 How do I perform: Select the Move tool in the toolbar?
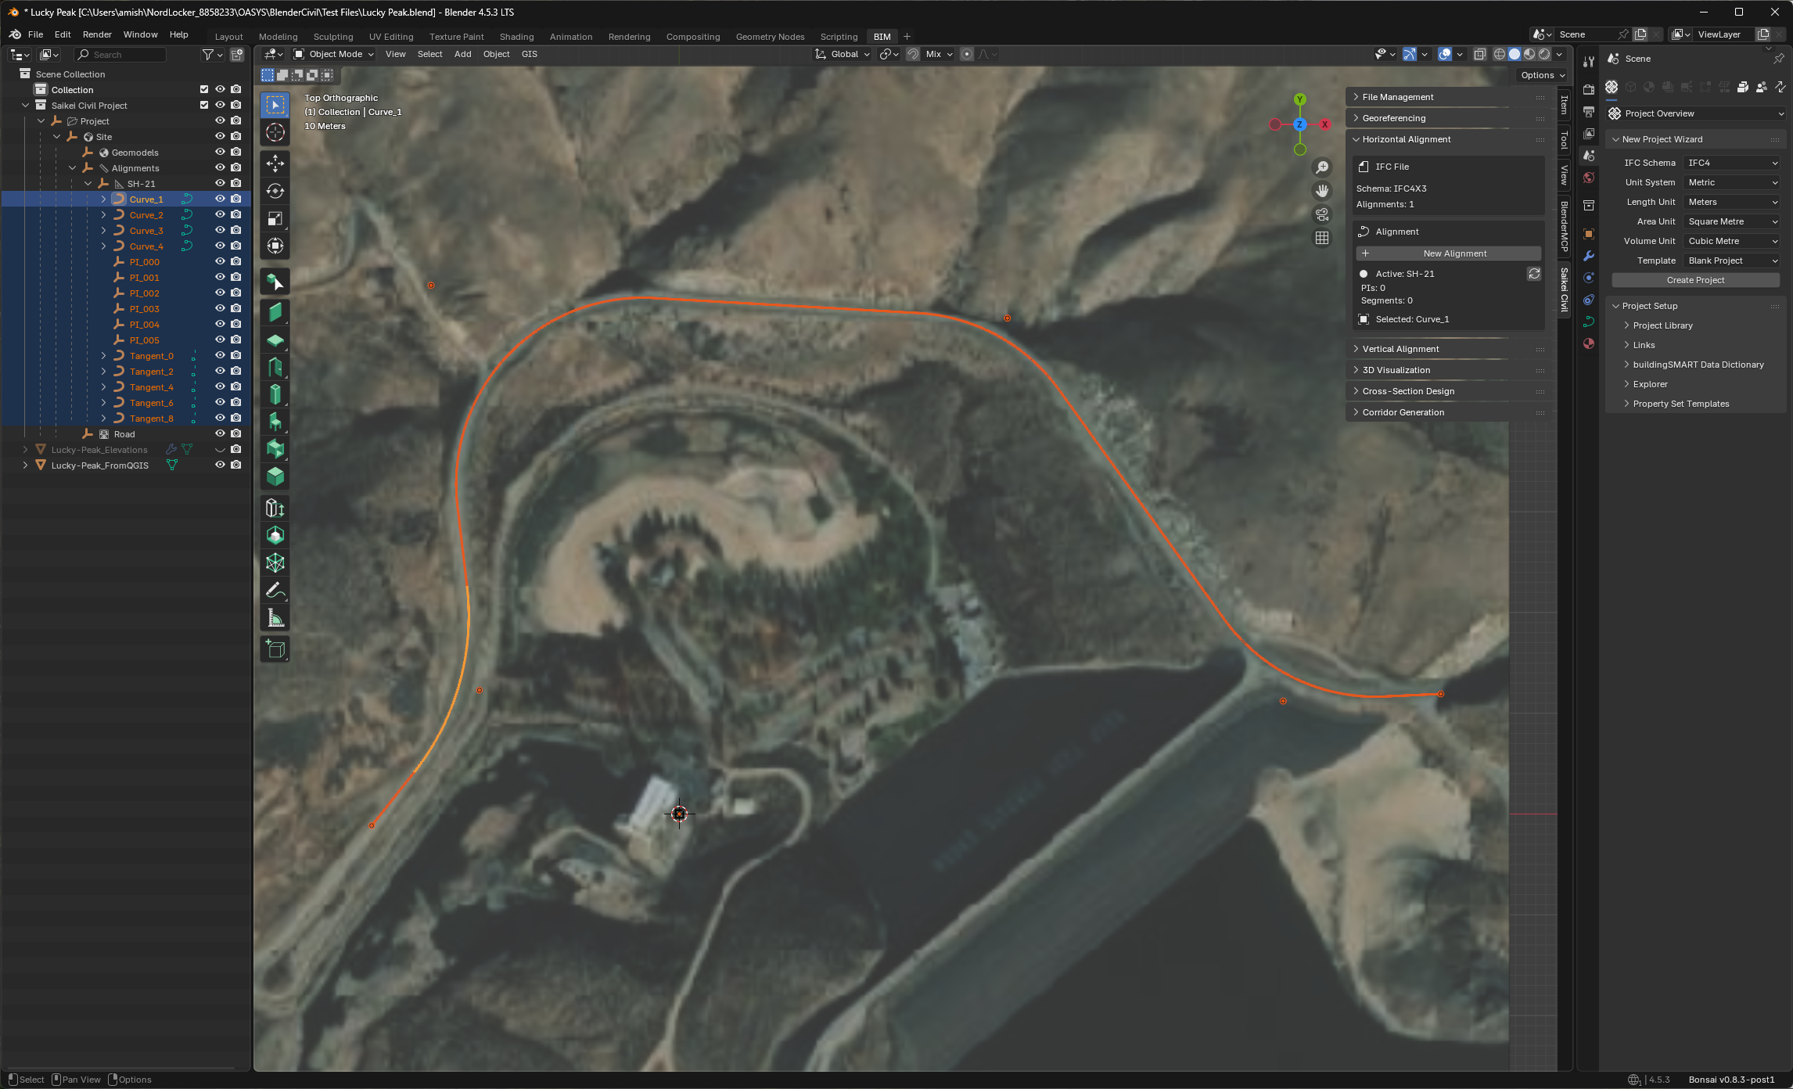pyautogui.click(x=275, y=163)
